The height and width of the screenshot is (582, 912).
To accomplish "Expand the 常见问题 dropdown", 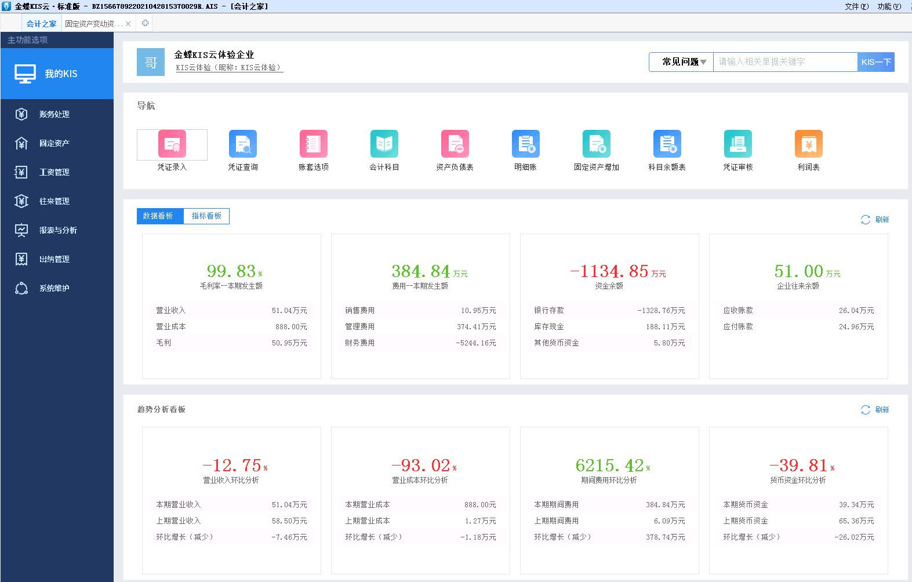I will (681, 62).
